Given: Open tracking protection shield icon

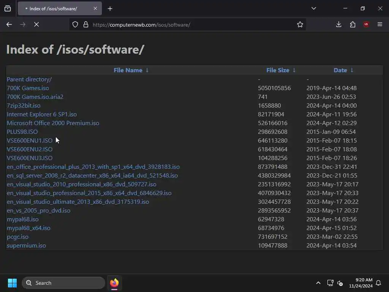Looking at the screenshot, I should pos(75,25).
